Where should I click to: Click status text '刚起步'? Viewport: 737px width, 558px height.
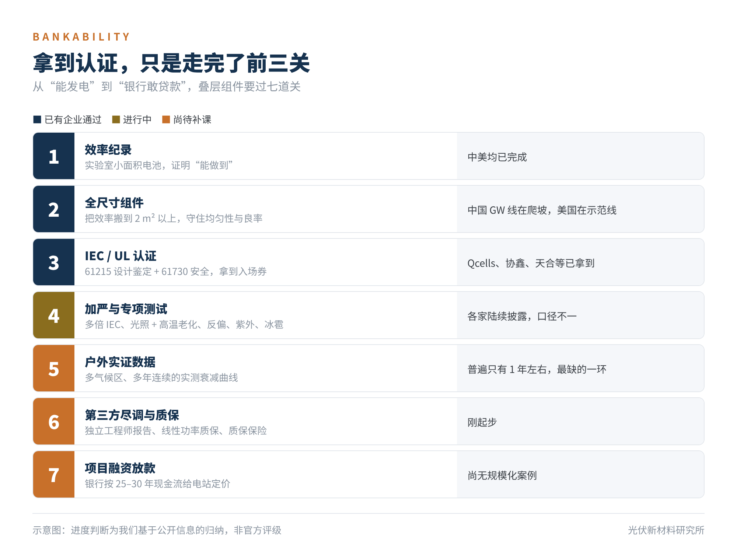[x=482, y=422]
